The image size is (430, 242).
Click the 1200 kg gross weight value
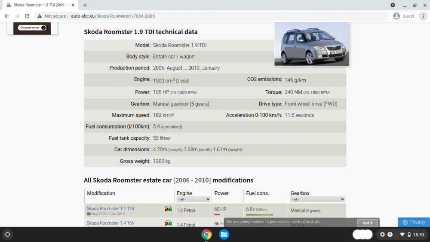point(162,162)
